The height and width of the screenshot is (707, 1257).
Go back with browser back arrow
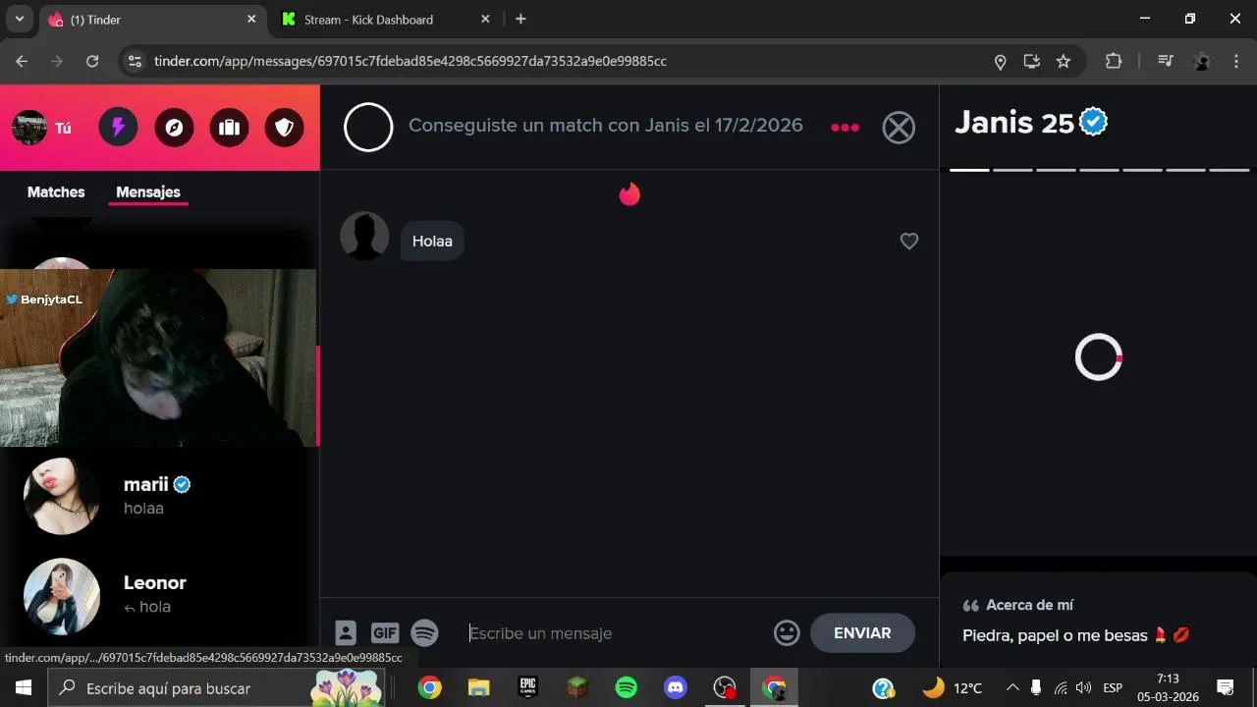[22, 61]
